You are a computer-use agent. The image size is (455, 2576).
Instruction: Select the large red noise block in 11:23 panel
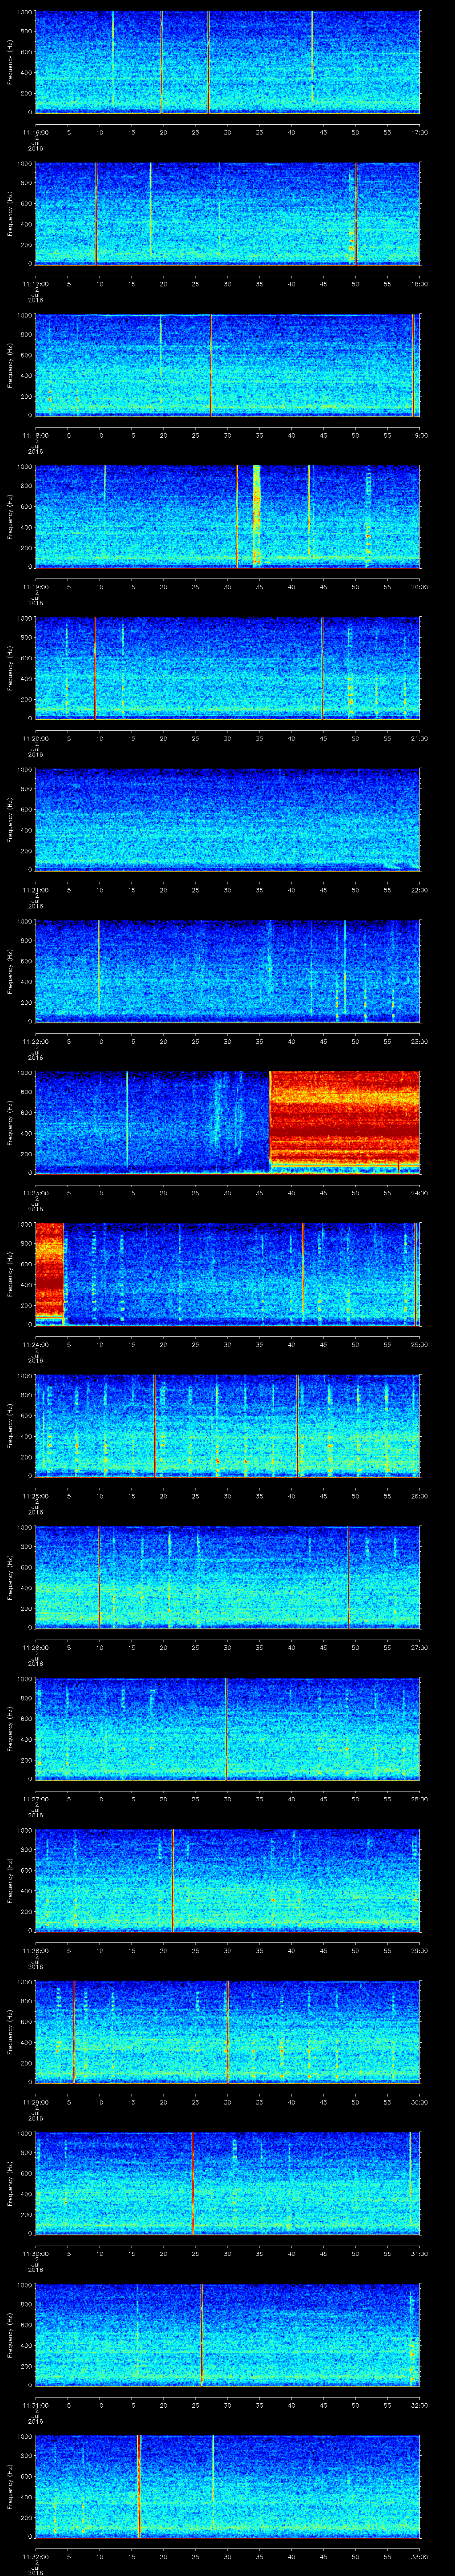point(345,1121)
